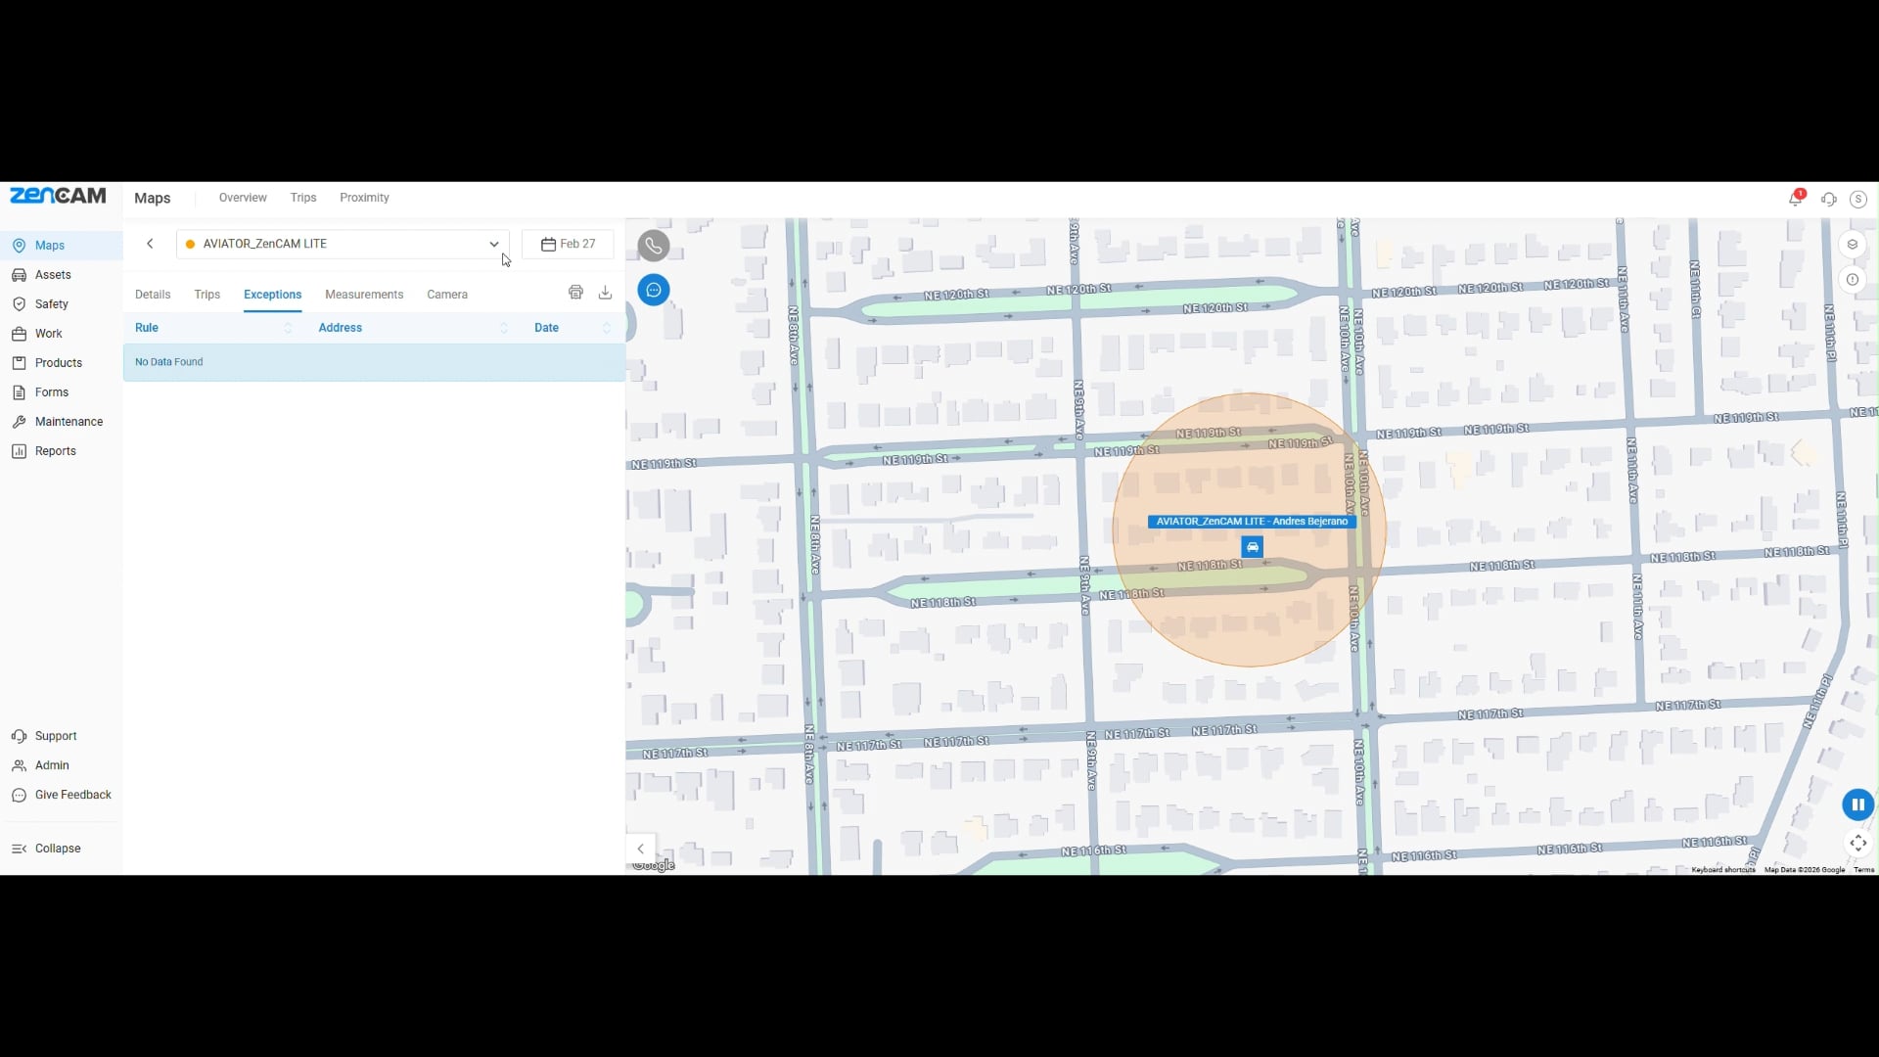Open the Feb 27 date picker
The width and height of the screenshot is (1879, 1057).
(x=568, y=244)
